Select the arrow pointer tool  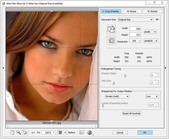(25, 132)
